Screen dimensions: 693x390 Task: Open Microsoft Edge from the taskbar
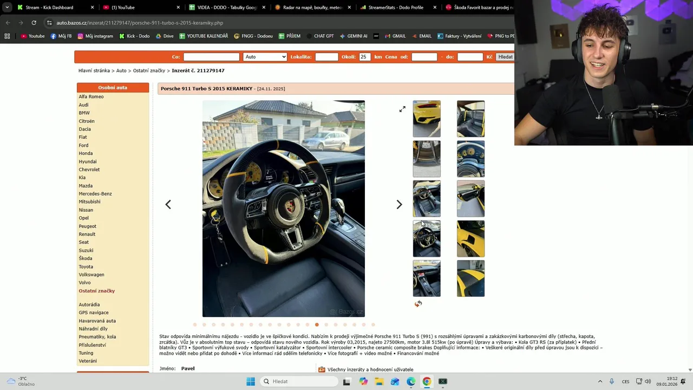(x=411, y=381)
